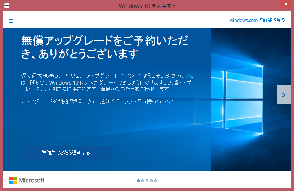Viewport: 294px width, 191px height.
Task: Select the first page indicator dot
Action: click(138, 181)
